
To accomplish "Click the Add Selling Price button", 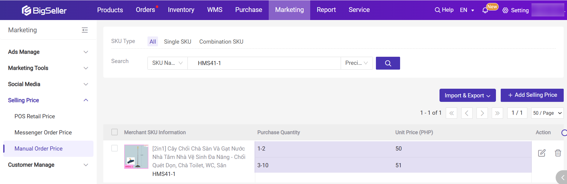I will (x=532, y=95).
